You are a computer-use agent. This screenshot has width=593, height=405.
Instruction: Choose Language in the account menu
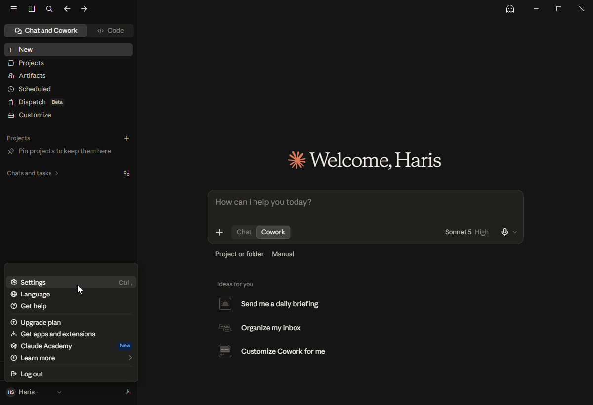click(x=71, y=294)
